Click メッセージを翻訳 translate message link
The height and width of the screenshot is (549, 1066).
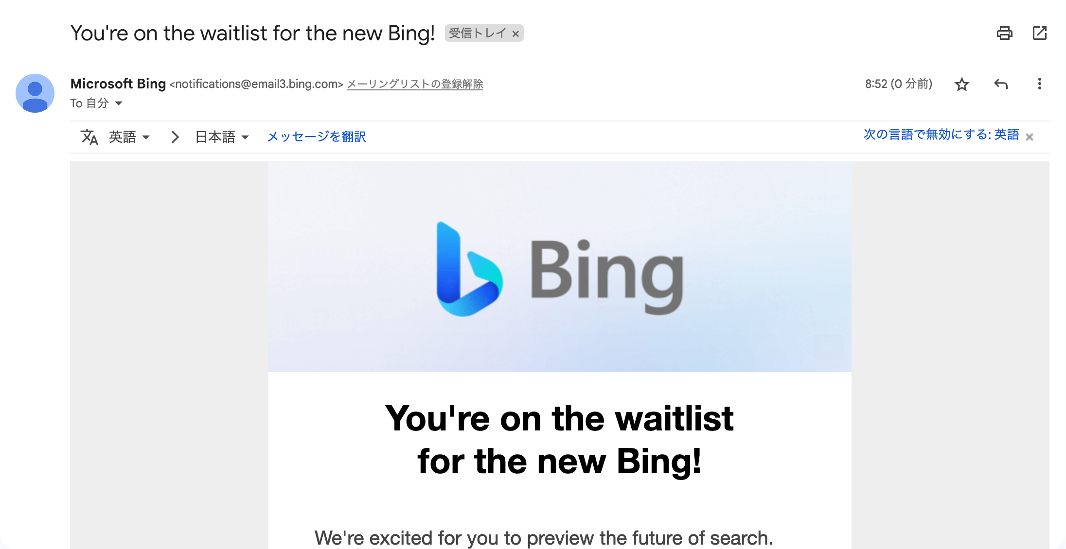pyautogui.click(x=318, y=136)
